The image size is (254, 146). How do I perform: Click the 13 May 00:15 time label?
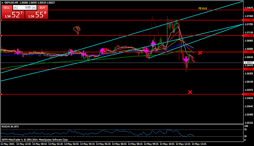click(39, 144)
